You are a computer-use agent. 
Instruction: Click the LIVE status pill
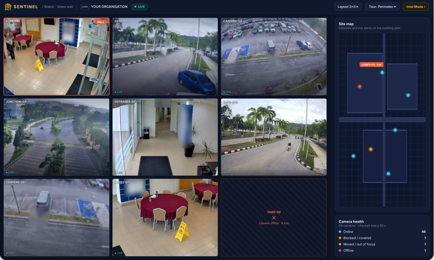[139, 6]
